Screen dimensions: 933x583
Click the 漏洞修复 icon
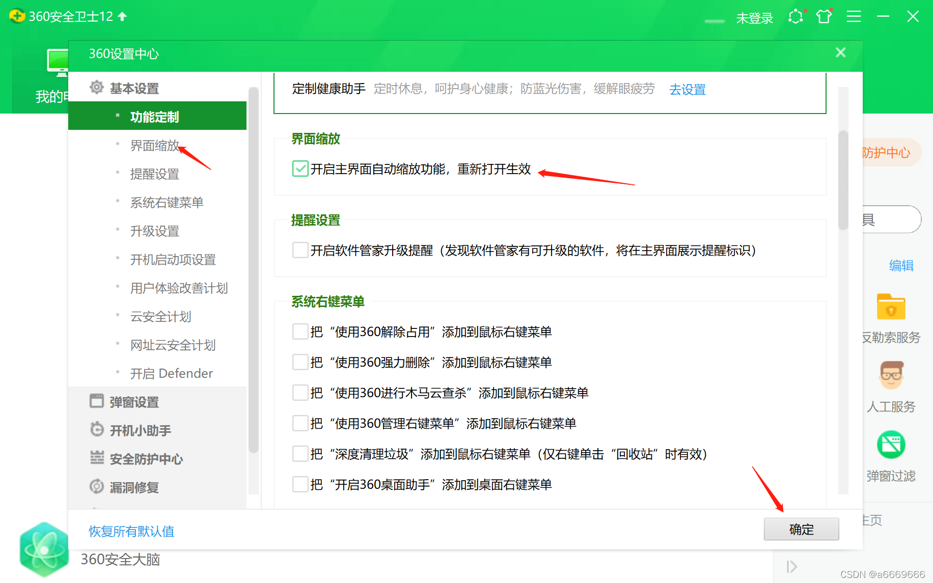pyautogui.click(x=97, y=486)
